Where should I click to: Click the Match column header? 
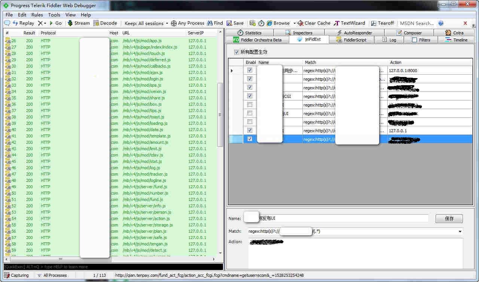[345, 62]
